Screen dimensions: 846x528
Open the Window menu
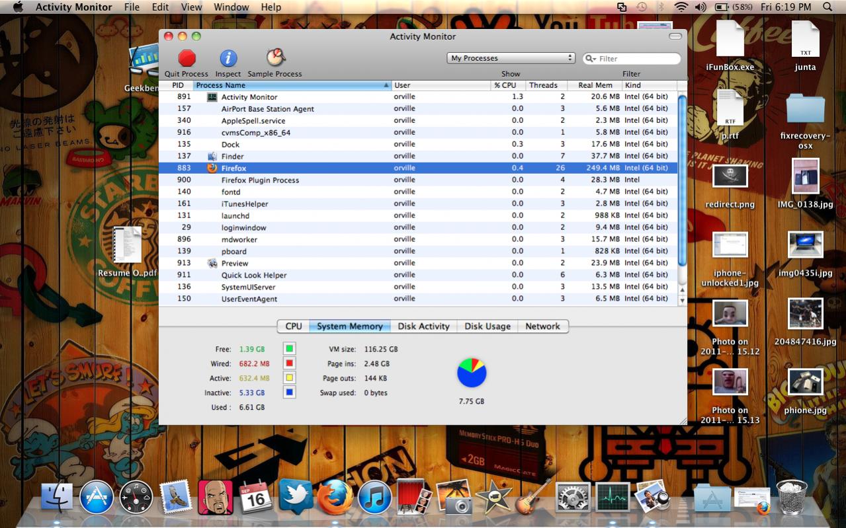(232, 7)
